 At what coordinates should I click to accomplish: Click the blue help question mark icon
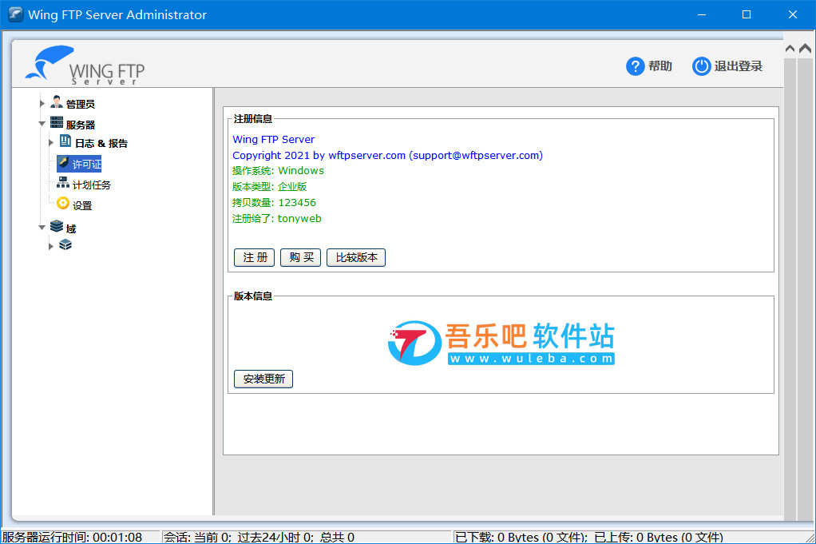click(635, 66)
